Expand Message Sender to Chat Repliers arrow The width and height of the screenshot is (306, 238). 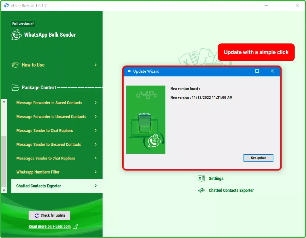96,130
